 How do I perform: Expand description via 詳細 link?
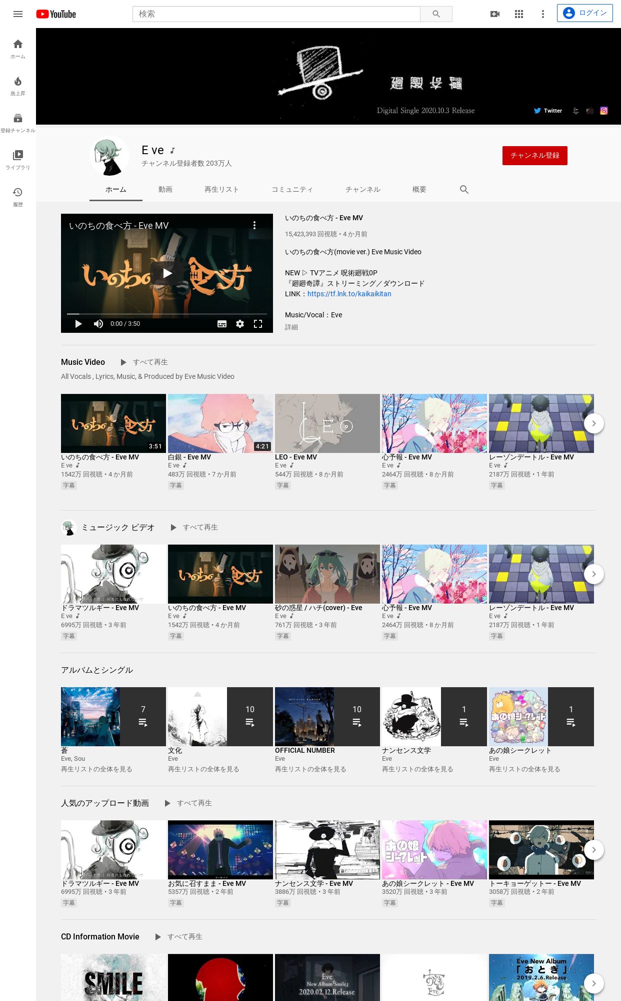tap(291, 327)
